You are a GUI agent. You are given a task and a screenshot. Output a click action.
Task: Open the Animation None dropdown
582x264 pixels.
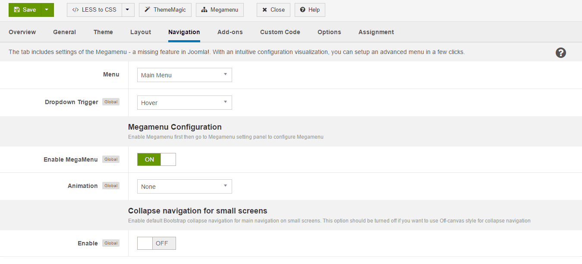pos(184,186)
